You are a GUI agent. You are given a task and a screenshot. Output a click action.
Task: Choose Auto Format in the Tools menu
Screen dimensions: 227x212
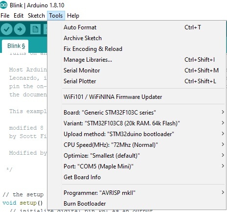136,27
